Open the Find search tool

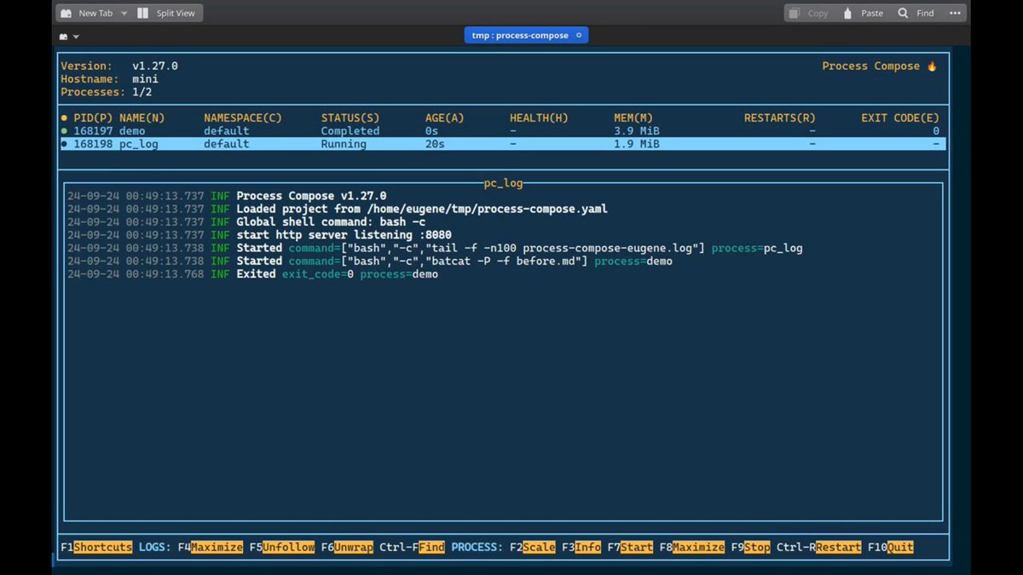point(916,13)
